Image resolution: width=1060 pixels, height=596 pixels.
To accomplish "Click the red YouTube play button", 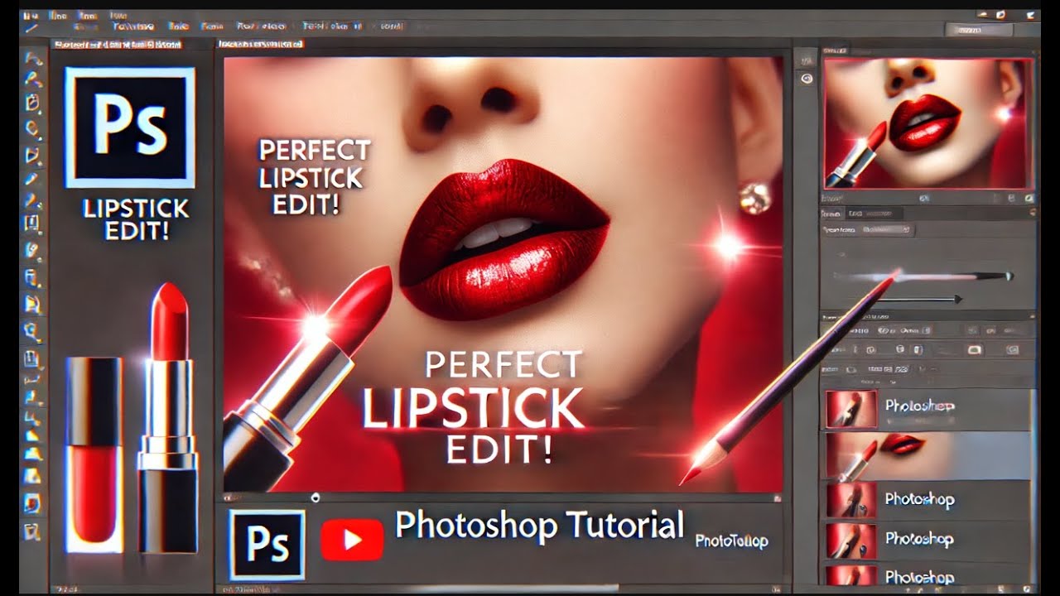I will coord(352,540).
